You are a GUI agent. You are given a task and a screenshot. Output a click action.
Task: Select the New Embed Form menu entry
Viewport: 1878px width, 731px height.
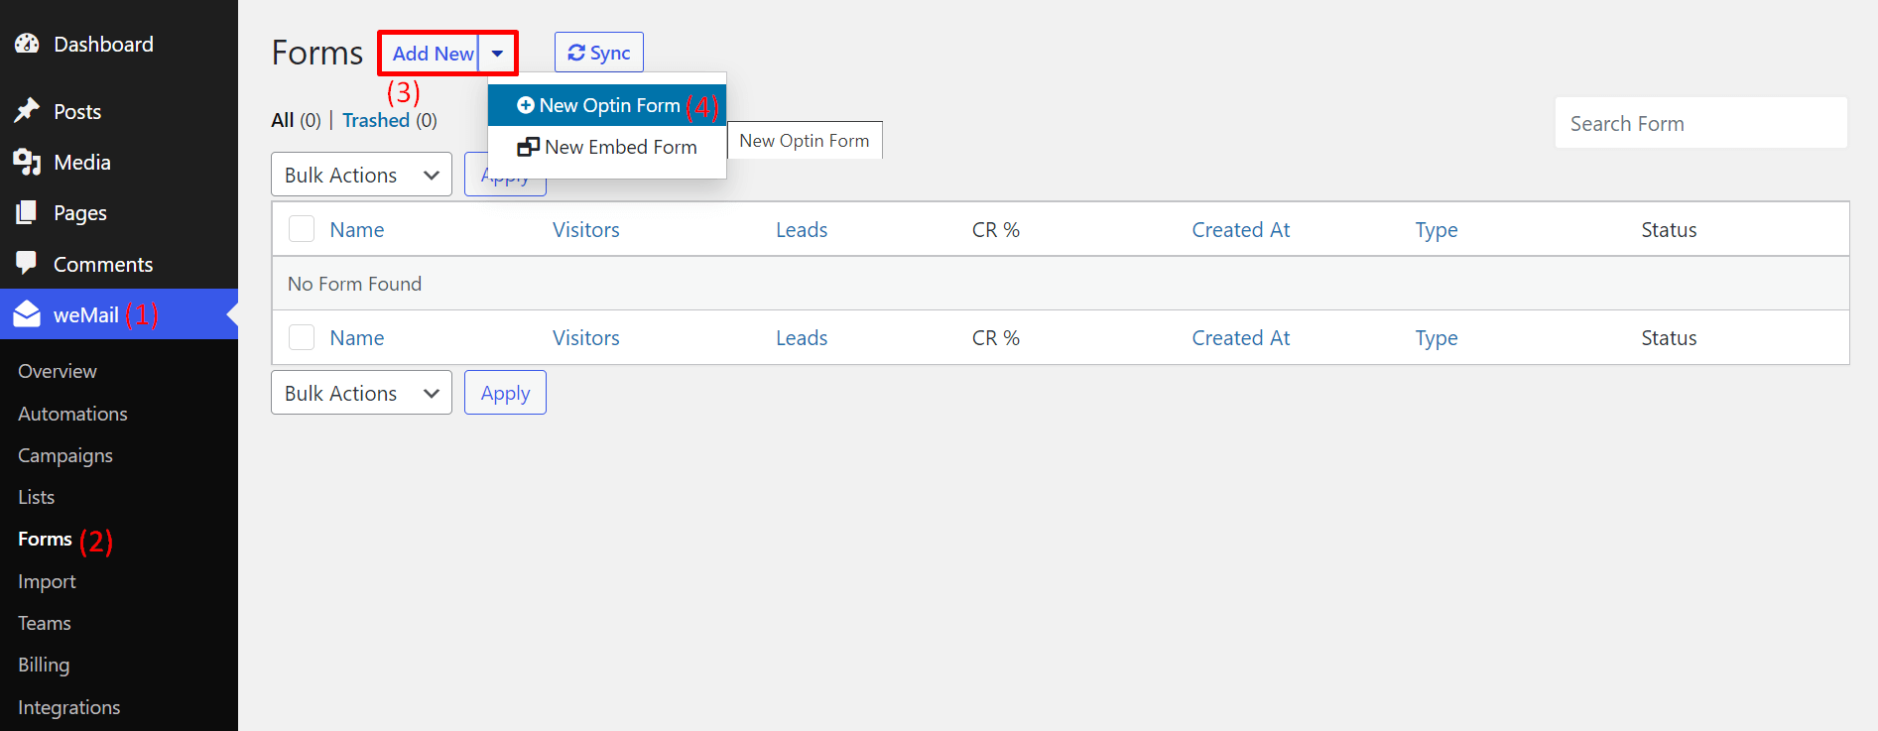[x=607, y=147]
